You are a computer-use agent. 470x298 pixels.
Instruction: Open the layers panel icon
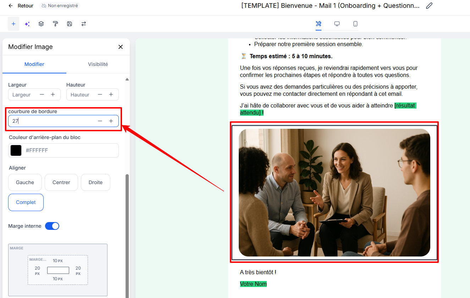point(41,24)
